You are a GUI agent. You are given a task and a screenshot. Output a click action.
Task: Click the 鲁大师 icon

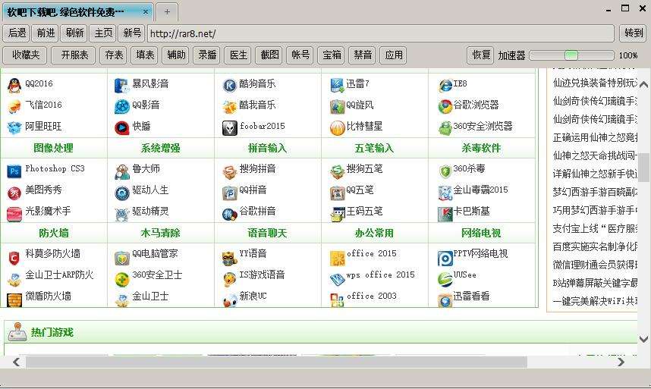point(121,171)
